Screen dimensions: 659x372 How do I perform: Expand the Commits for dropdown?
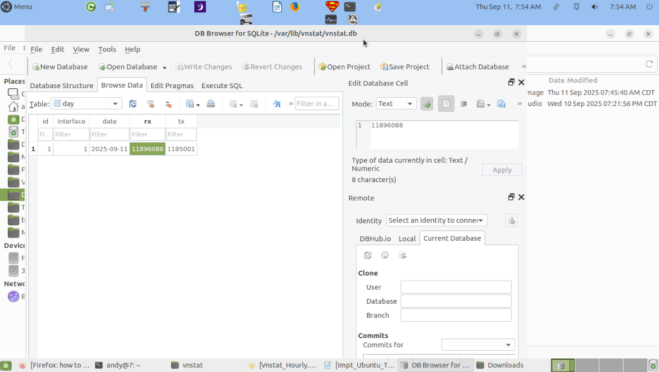478,345
